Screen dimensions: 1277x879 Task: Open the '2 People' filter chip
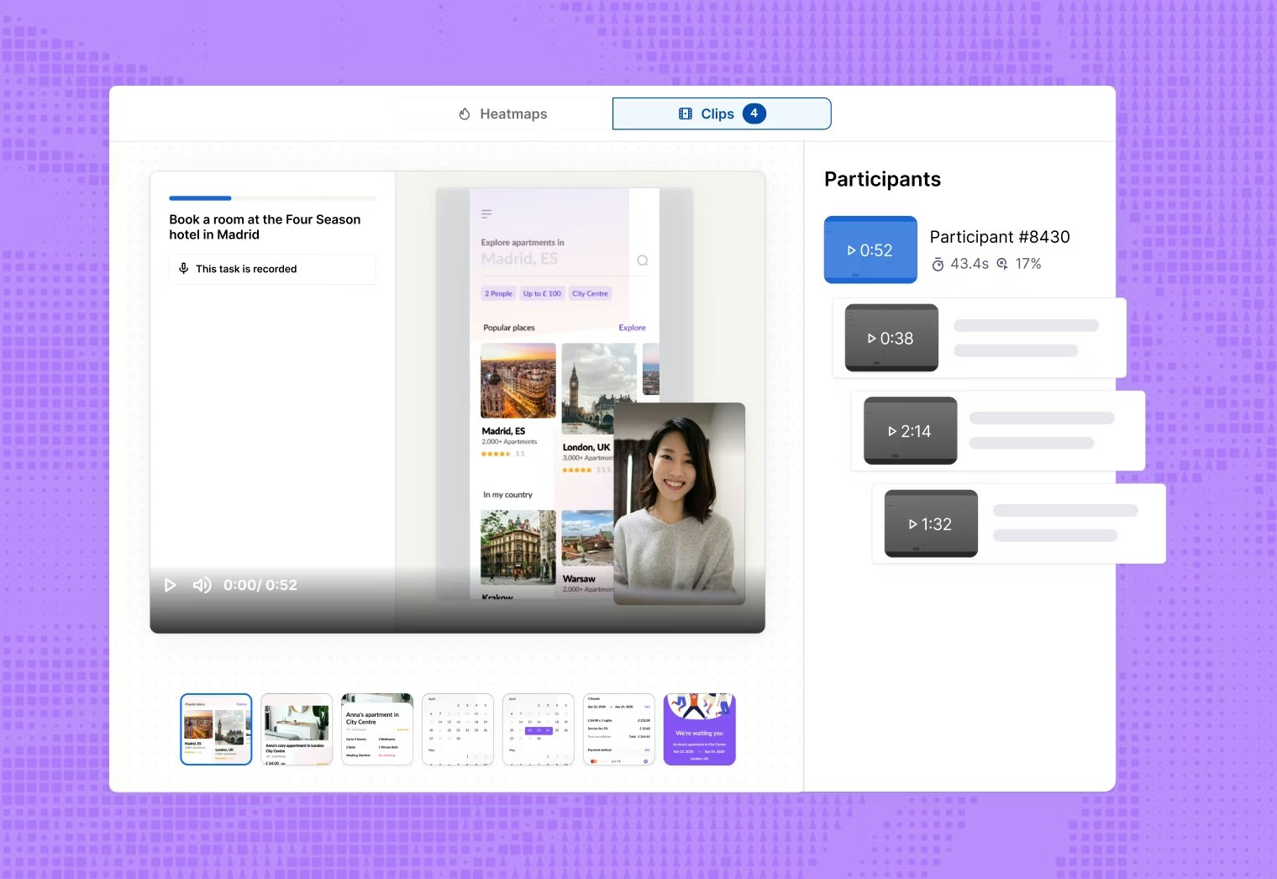497,293
